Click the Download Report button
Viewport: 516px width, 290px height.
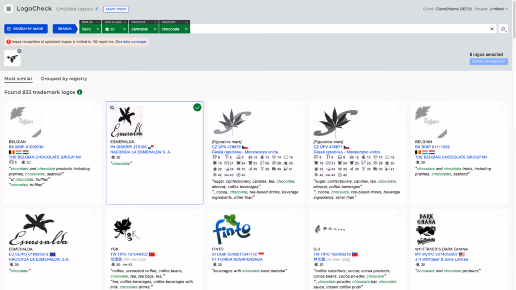coord(488,61)
